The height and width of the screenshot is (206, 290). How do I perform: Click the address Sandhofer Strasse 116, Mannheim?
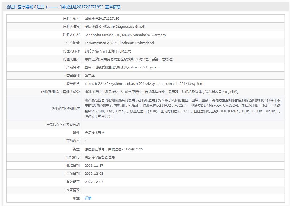click(x=125, y=35)
